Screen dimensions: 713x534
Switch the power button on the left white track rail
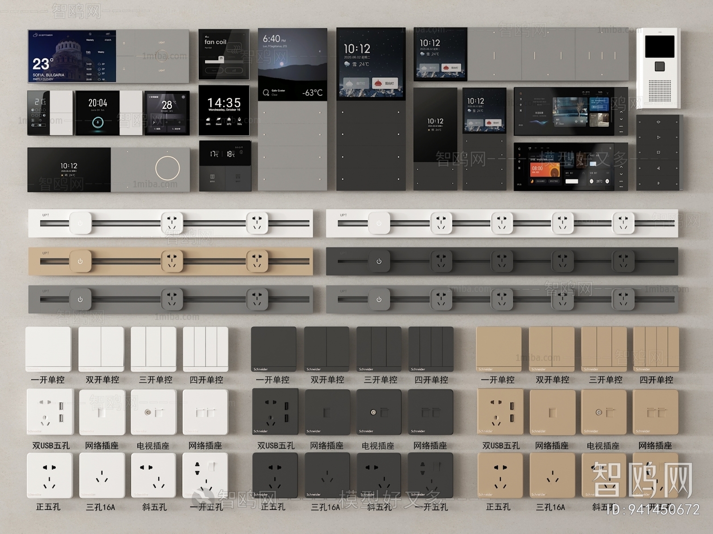80,223
